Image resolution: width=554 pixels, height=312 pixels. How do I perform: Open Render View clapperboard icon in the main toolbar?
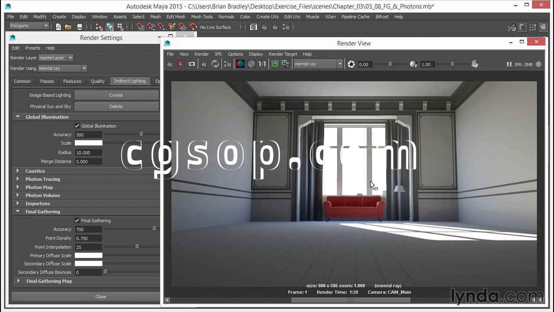click(254, 27)
